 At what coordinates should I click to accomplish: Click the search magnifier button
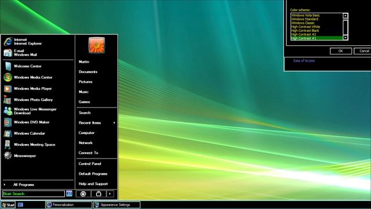69,193
